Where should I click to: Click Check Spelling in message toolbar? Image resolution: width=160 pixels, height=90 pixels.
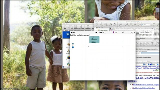coord(152,44)
